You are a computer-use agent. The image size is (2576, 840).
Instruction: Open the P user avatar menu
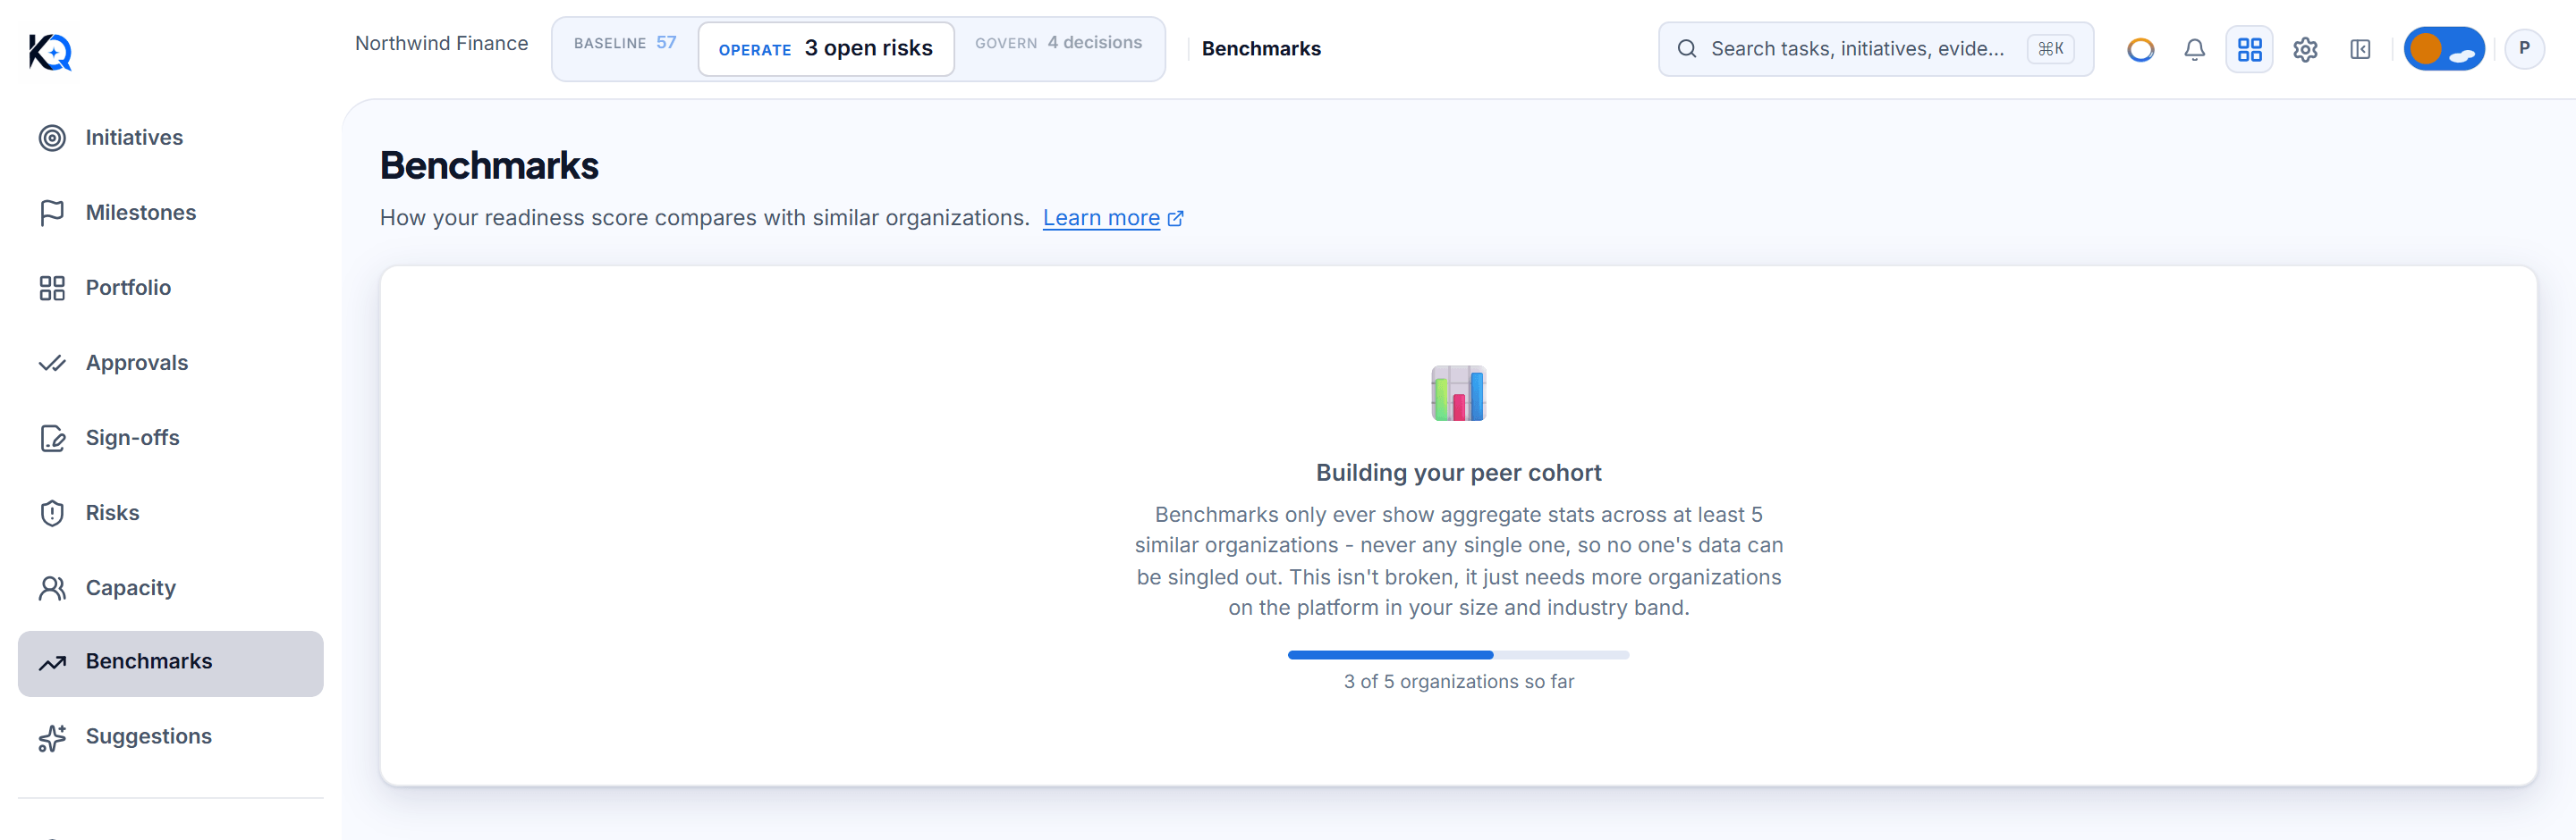2524,49
